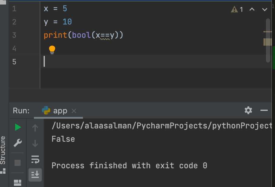Open the yellow lightbulb intention actions
This screenshot has width=275, height=187.
tap(52, 50)
